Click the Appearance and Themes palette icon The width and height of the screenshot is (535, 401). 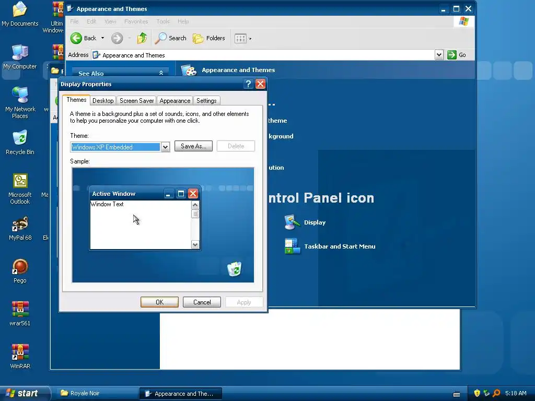point(189,70)
